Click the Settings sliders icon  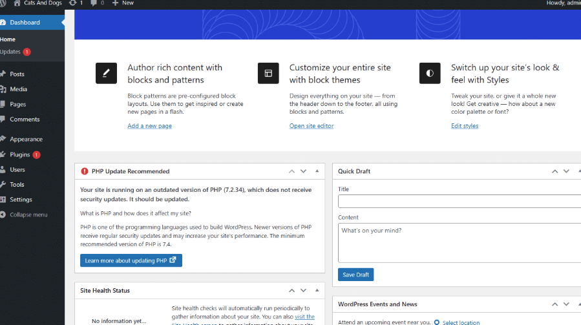3,200
